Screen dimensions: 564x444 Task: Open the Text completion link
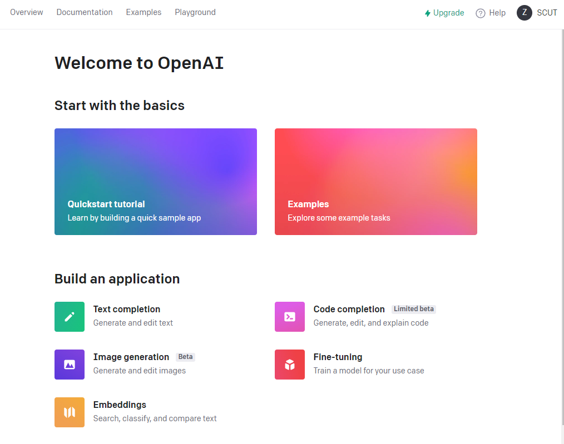[127, 310]
